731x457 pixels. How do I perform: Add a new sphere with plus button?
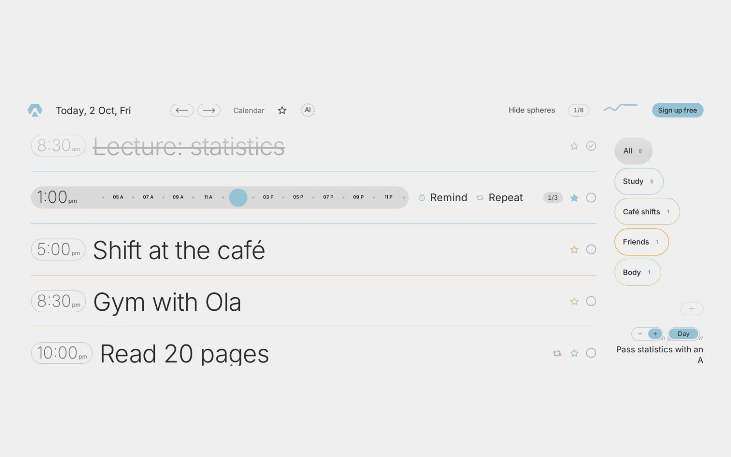click(x=692, y=309)
